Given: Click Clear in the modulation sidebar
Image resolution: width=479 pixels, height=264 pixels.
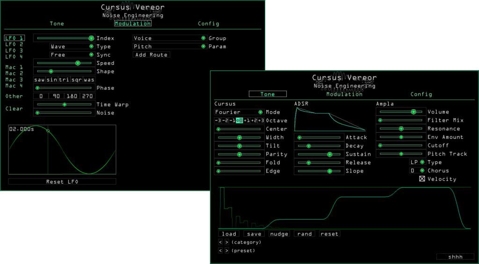Looking at the screenshot, I should (14, 109).
